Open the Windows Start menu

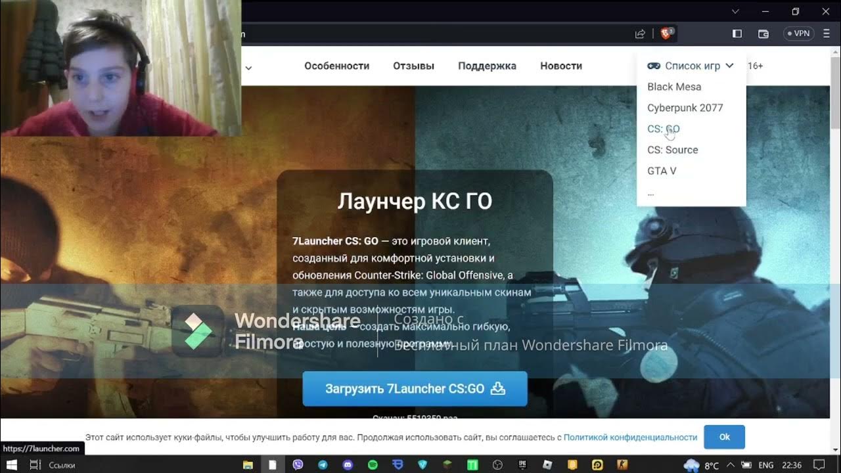pyautogui.click(x=11, y=464)
